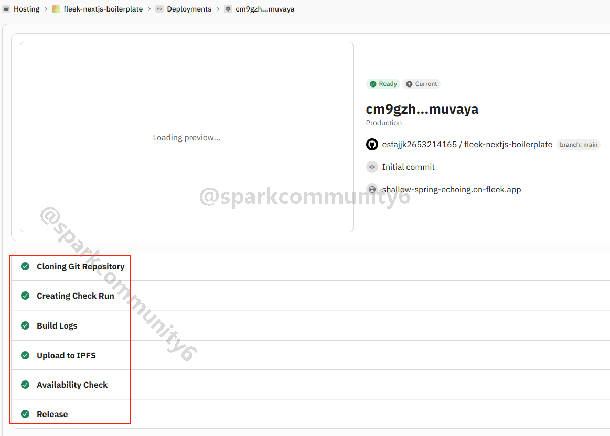This screenshot has width=610, height=436.
Task: Click the fleek-nextjs-boilerplate project avatar icon
Action: (x=56, y=9)
